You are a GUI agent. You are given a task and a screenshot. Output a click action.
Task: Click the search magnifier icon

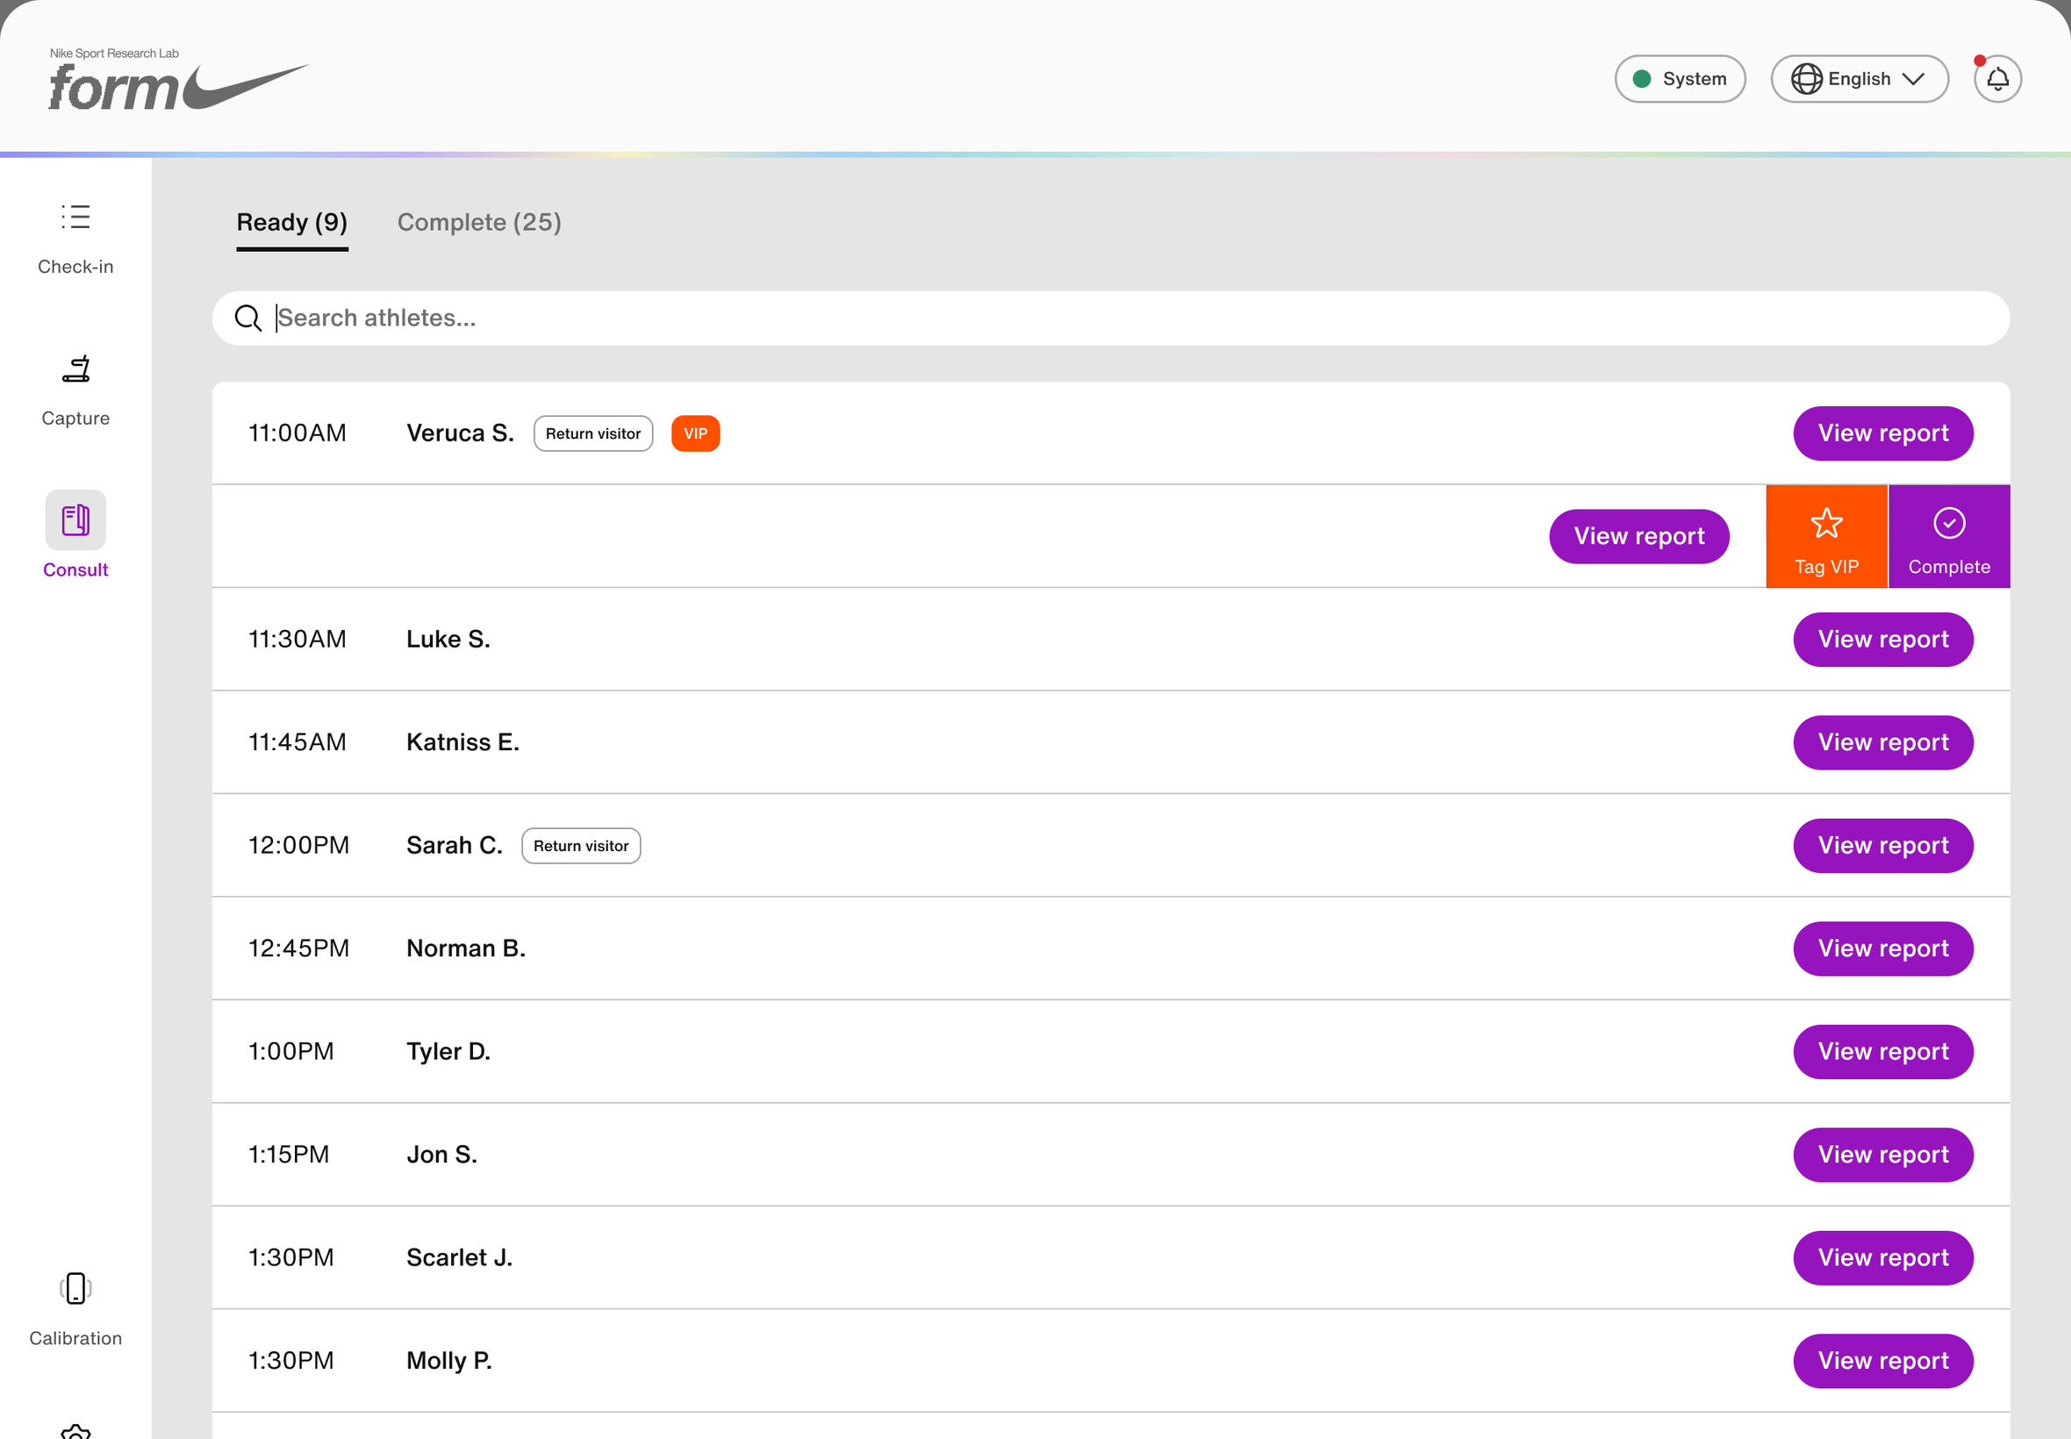pos(248,319)
